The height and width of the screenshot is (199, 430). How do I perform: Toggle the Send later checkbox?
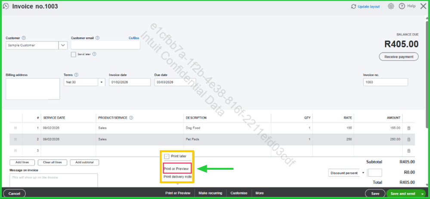click(73, 54)
